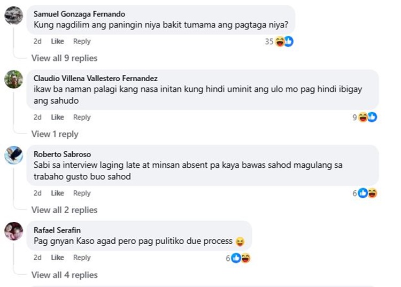Image resolution: width=401 pixels, height=287 pixels.
Task: Click Claudio Villena Vallestero Fernandez's avatar
Action: click(x=13, y=80)
